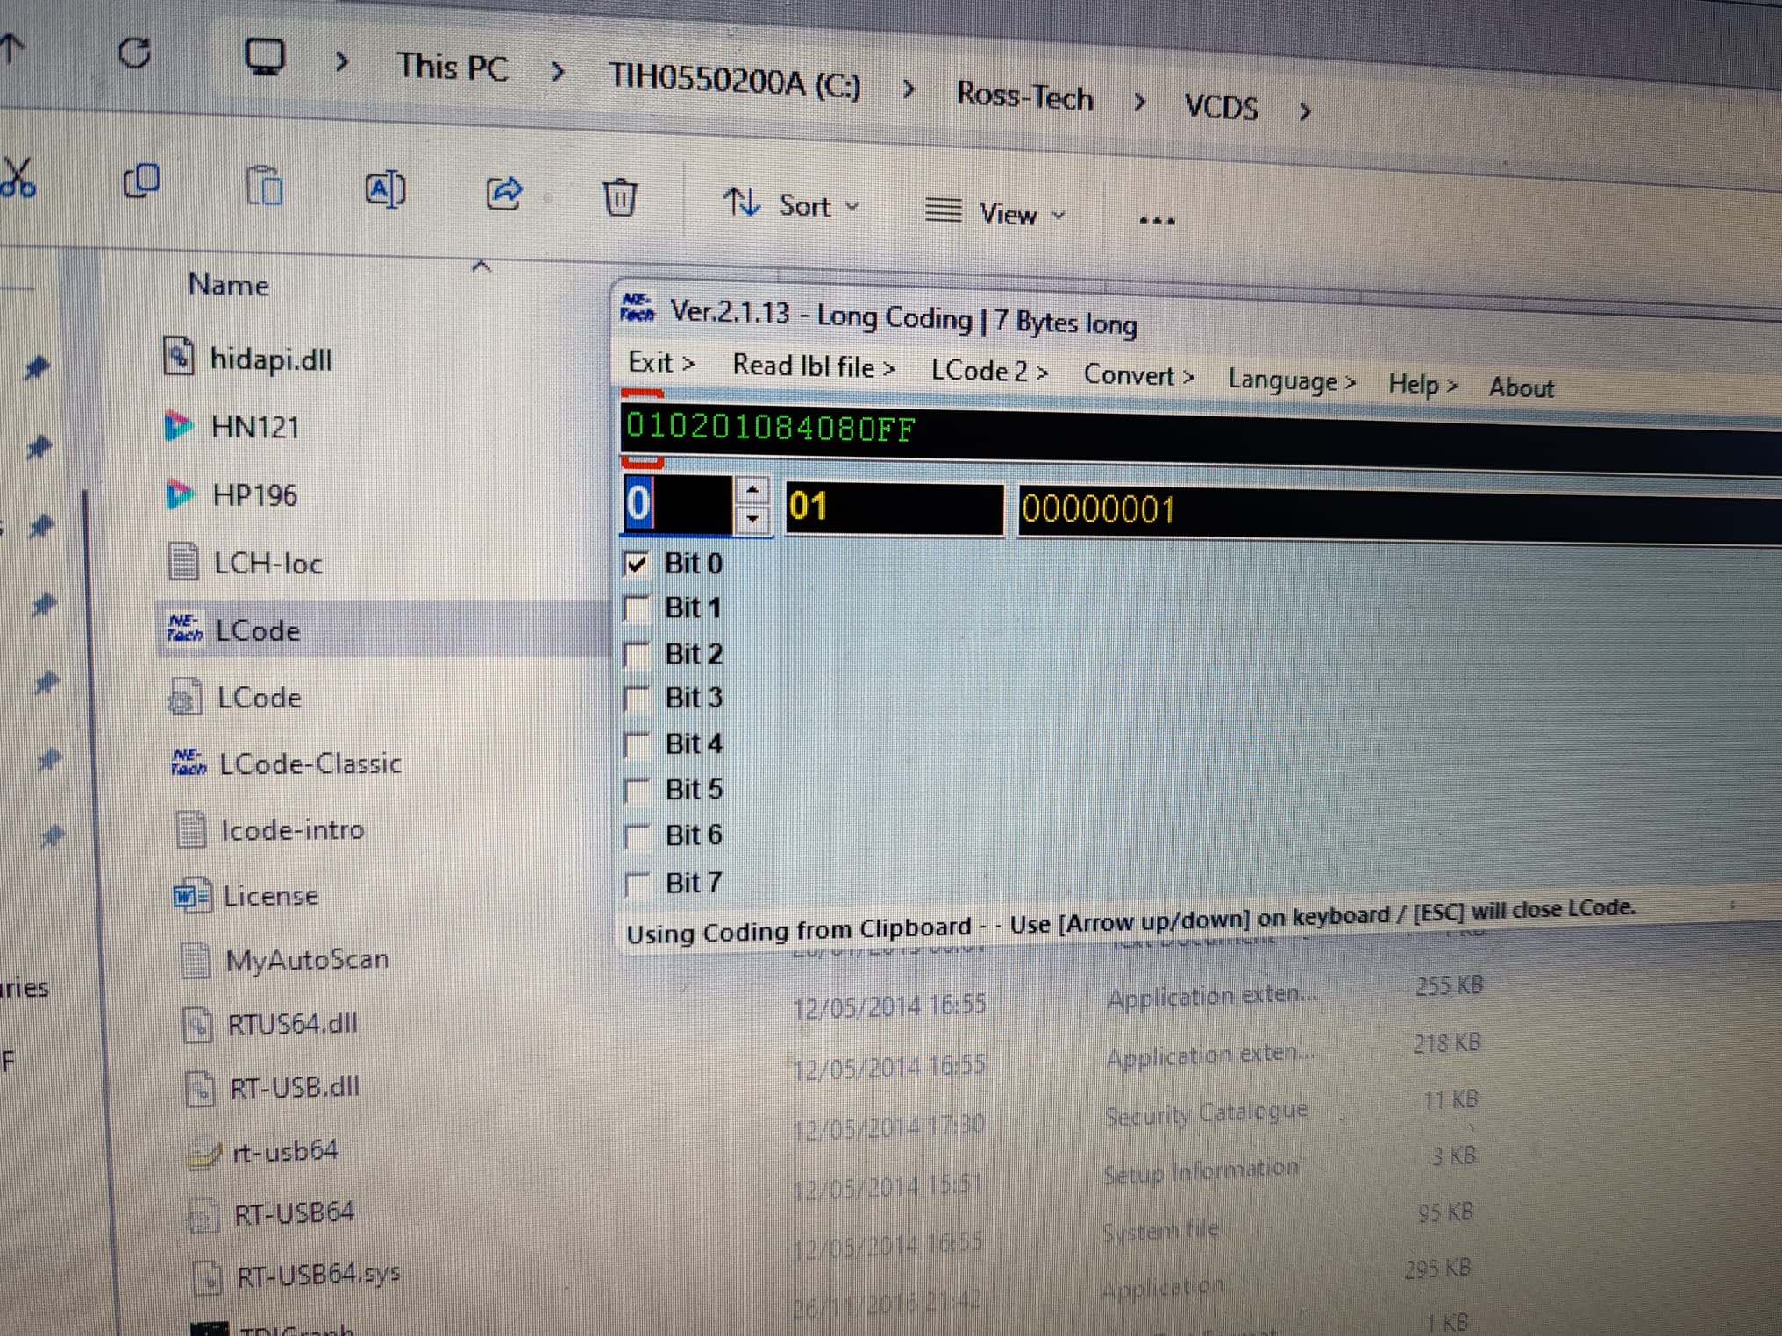Select the RT-USB64 file name
This screenshot has height=1336, width=1782.
coord(294,1213)
